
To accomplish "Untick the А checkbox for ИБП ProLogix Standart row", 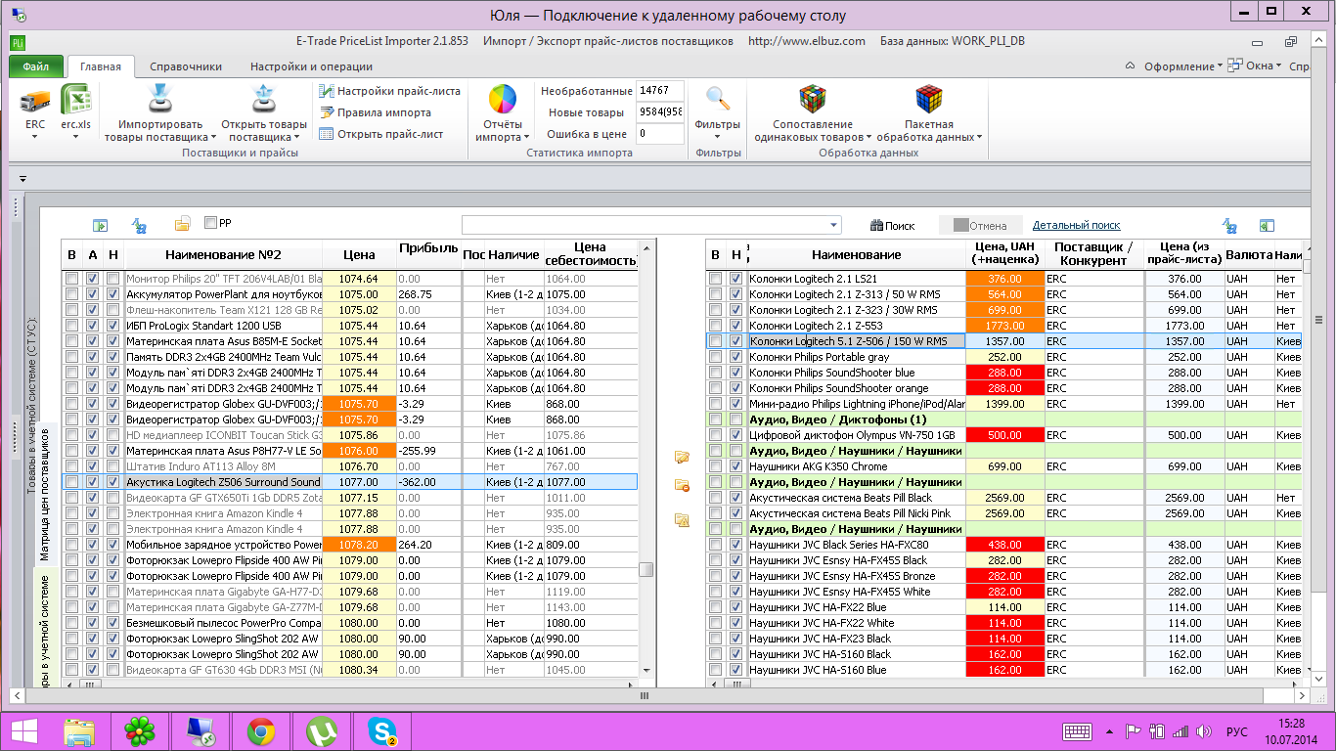I will [92, 326].
